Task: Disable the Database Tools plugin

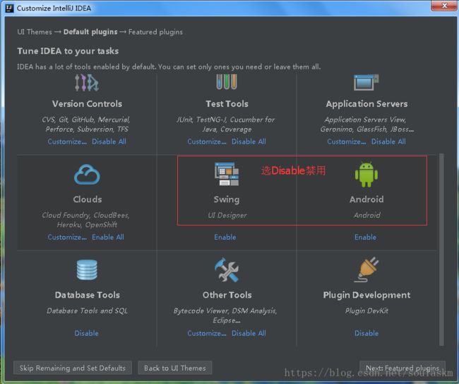Action: click(x=86, y=333)
